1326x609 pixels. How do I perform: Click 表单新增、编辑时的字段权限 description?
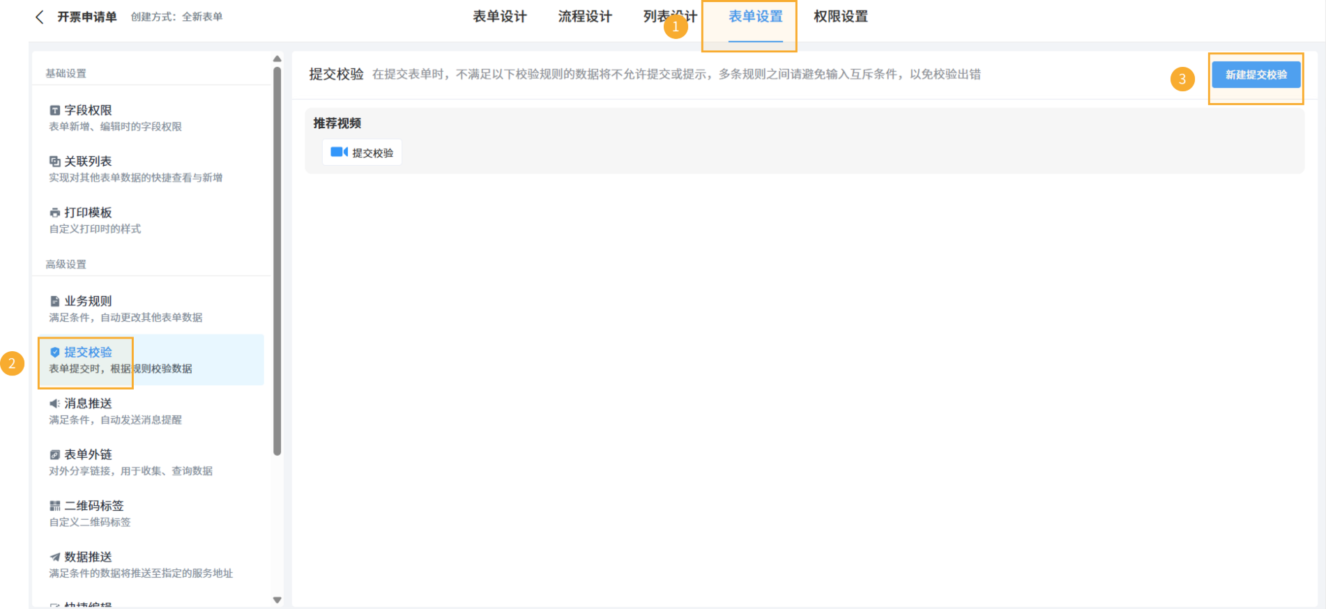pyautogui.click(x=115, y=127)
